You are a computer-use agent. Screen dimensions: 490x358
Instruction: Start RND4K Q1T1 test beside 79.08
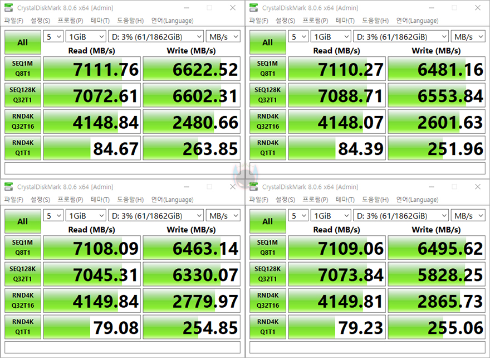23,327
